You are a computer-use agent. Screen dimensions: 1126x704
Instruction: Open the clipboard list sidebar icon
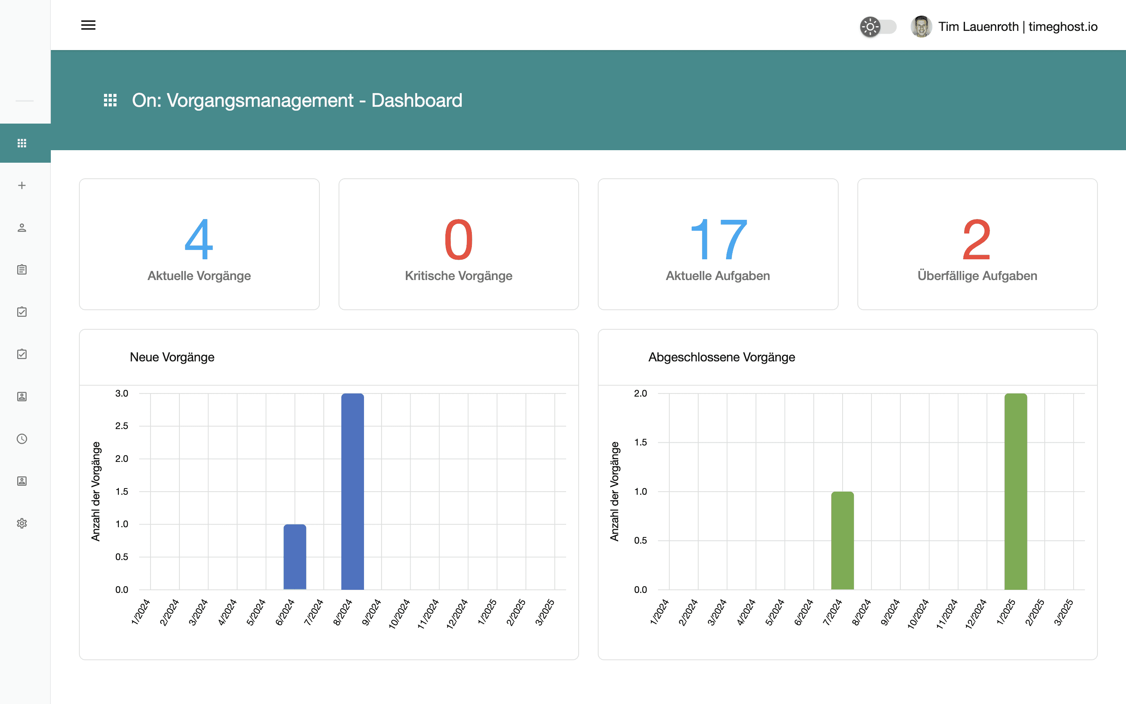[x=22, y=269]
